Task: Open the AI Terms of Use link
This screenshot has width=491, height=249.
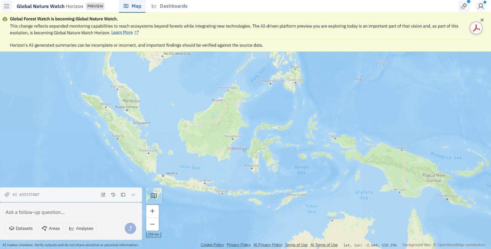Action: point(324,245)
